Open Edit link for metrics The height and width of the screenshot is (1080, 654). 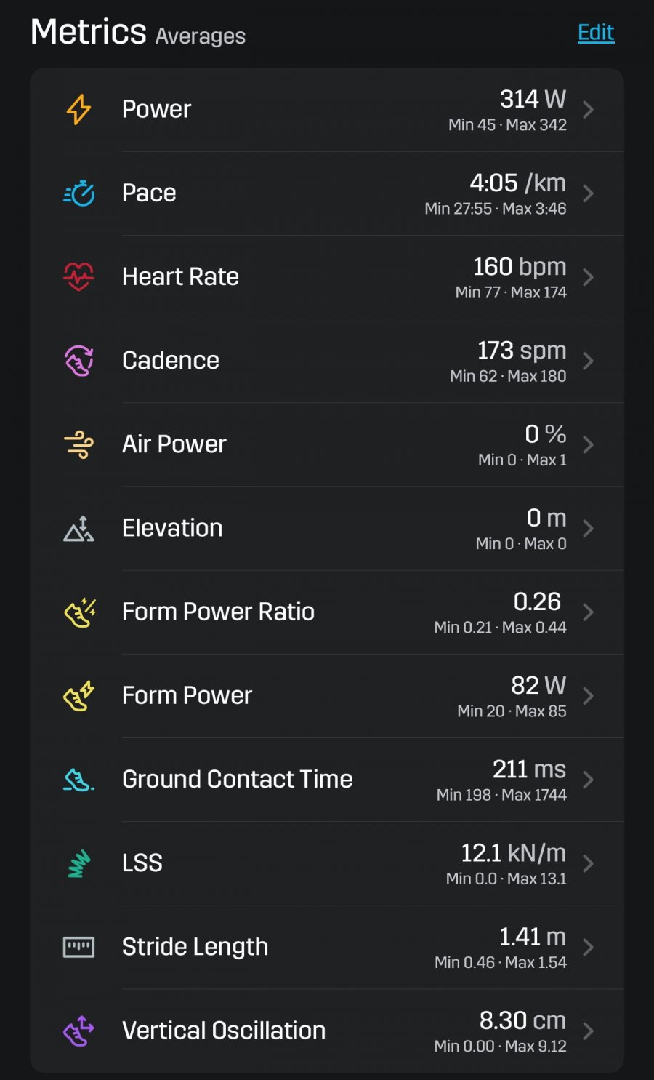596,33
